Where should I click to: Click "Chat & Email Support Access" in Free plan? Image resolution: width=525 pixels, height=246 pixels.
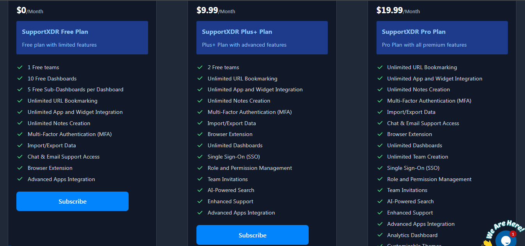point(64,157)
